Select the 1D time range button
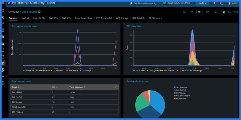 [x=199, y=12]
